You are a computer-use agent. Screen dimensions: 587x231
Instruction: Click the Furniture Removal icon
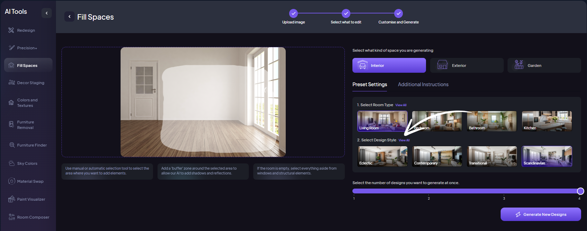pyautogui.click(x=11, y=125)
